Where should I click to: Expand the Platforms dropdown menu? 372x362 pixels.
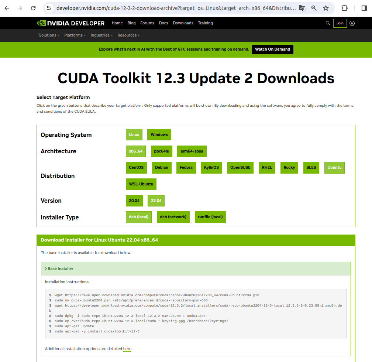(75, 35)
